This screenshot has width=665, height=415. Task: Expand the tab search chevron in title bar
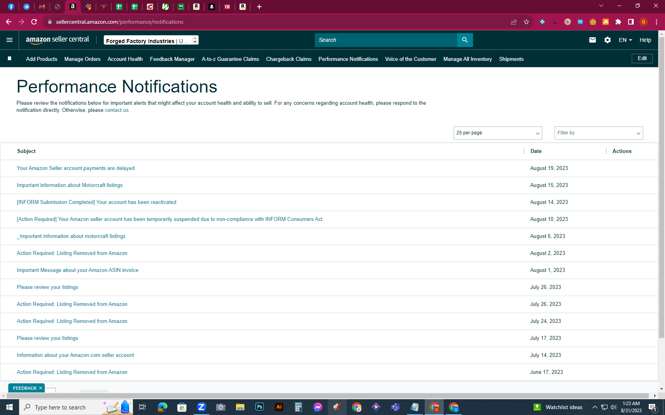[601, 6]
